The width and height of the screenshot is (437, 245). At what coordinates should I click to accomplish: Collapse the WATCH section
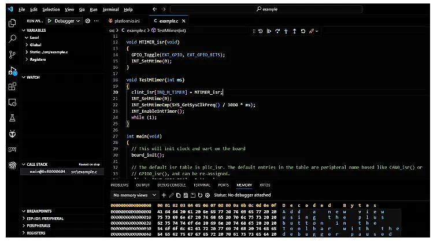[32, 77]
